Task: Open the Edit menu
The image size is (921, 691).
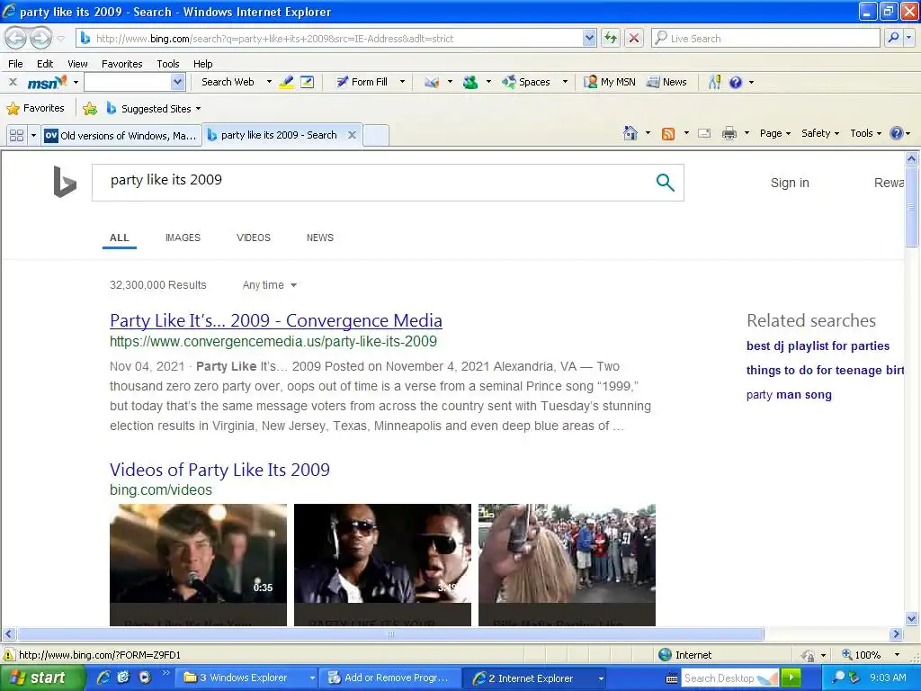Action: tap(45, 64)
